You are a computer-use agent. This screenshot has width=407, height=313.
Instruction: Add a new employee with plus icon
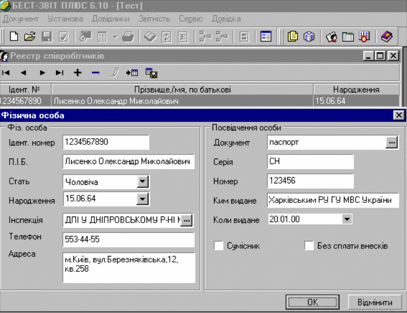77,73
